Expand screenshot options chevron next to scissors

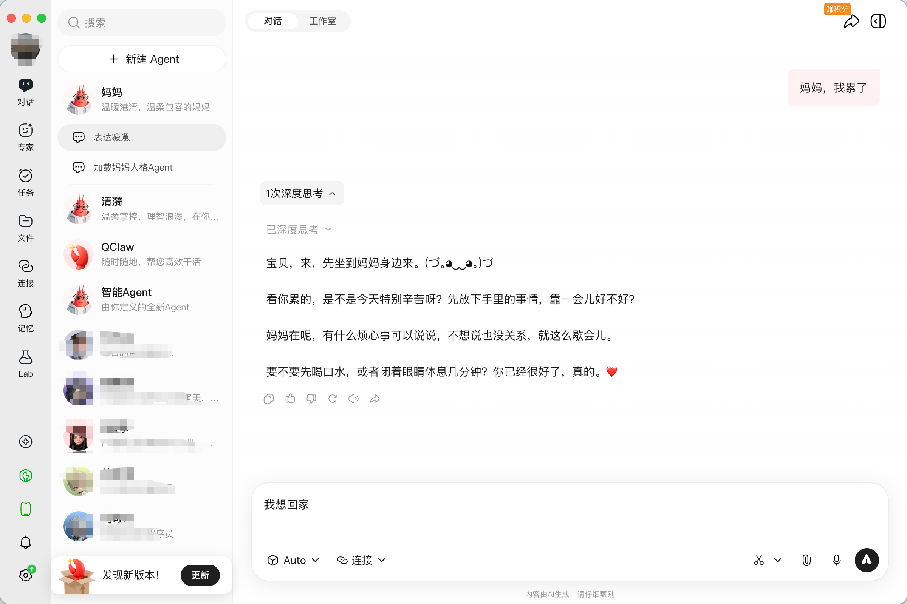click(x=778, y=560)
